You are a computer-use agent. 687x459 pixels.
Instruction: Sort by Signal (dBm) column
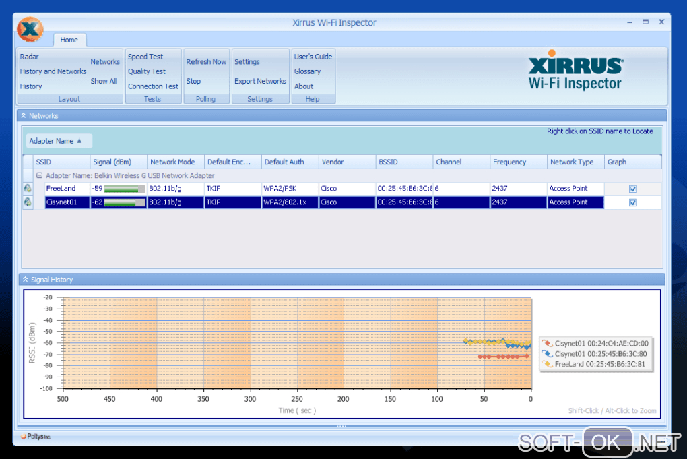[x=119, y=162]
